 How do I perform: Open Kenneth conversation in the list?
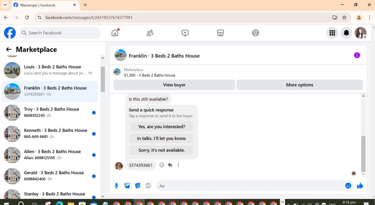tap(50, 134)
